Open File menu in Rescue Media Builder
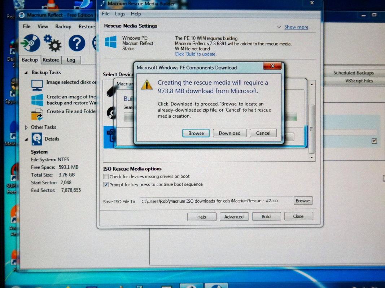The width and height of the screenshot is (385, 288). click(x=106, y=14)
